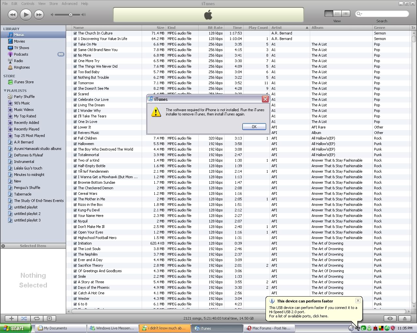Uncheck the Halloween song

coord(75,144)
